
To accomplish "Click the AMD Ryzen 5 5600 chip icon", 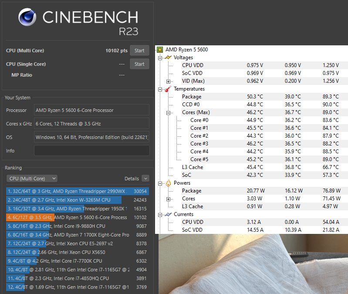I will [x=160, y=50].
